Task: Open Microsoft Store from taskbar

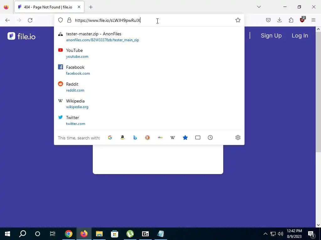Action: 115,234
